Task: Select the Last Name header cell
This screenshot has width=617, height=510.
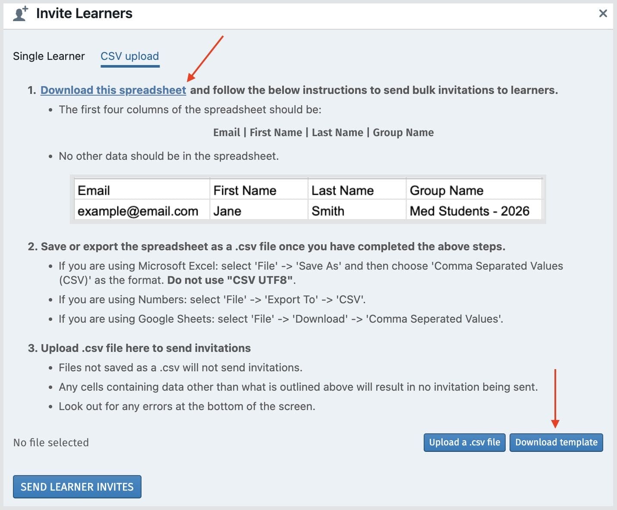Action: (x=342, y=190)
